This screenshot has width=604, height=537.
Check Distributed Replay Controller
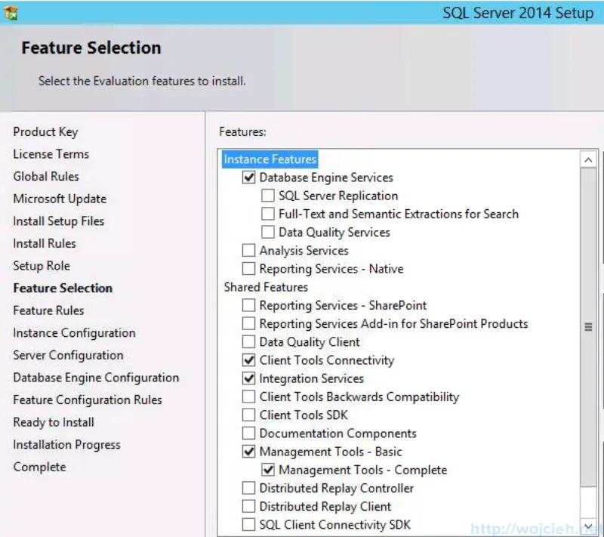(249, 488)
